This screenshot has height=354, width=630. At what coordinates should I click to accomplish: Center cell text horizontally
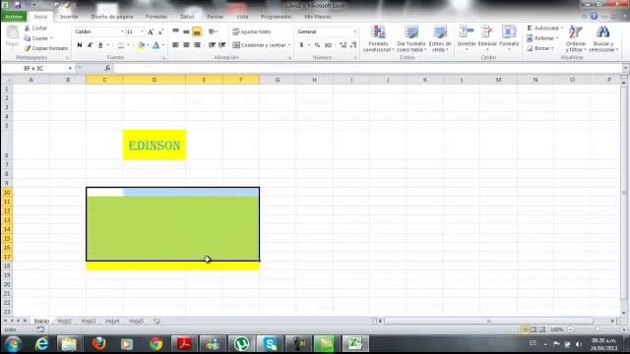pyautogui.click(x=186, y=45)
